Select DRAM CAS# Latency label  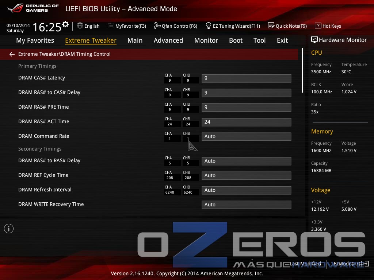pyautogui.click(x=42, y=78)
